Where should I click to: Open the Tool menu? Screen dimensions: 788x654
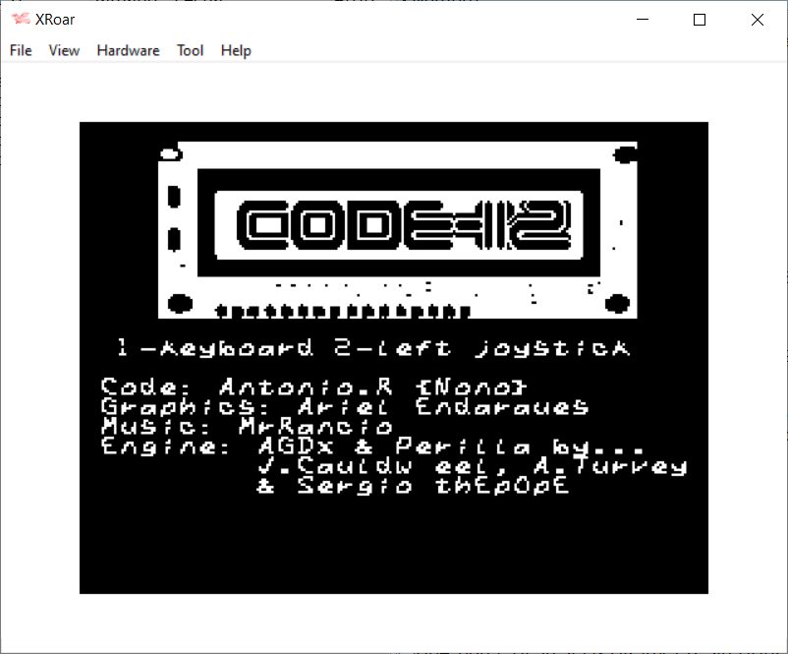[190, 50]
